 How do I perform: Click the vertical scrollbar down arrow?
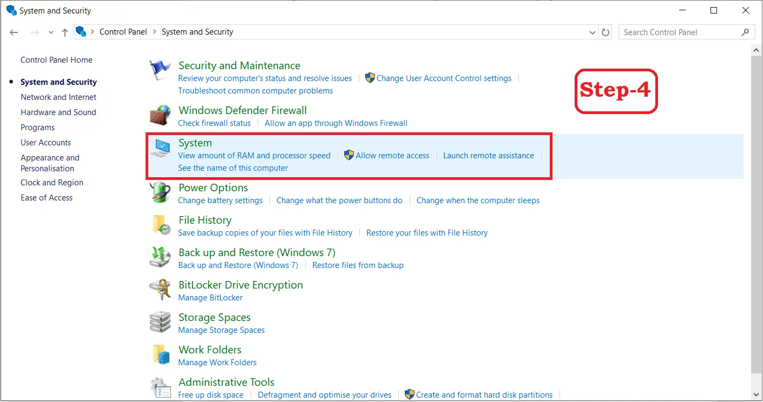pos(757,396)
